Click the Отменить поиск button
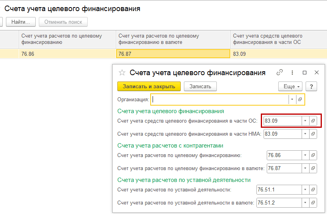Image resolution: width=327 pixels, height=214 pixels. (63, 22)
